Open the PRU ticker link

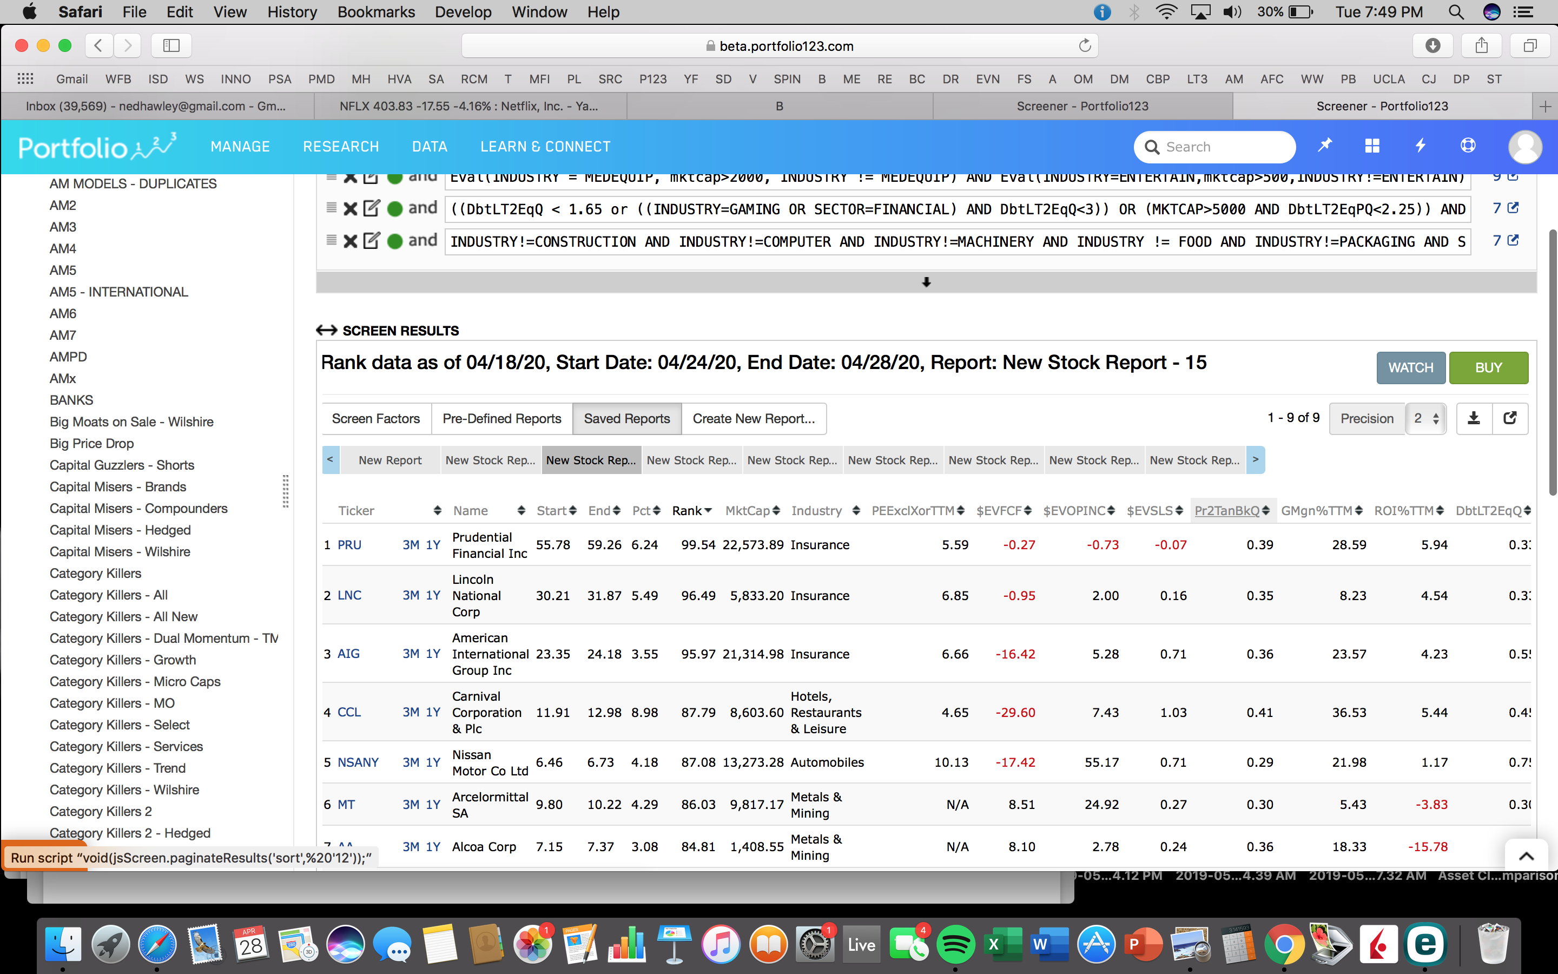pos(349,545)
